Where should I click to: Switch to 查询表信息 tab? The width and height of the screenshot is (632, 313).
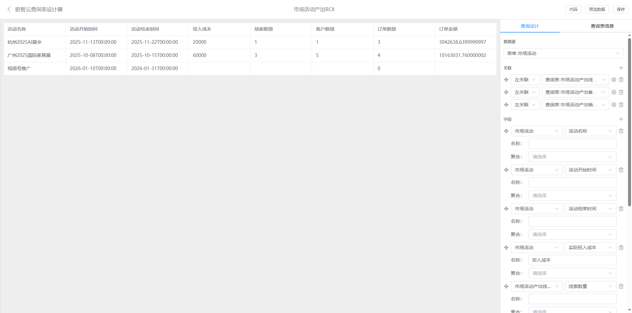[602, 26]
